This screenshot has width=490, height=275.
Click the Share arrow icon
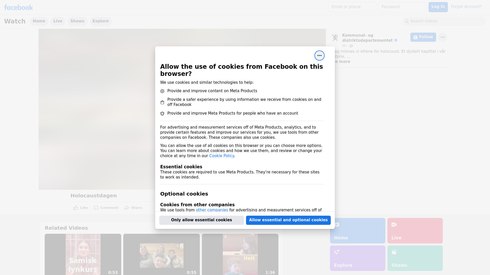click(127, 208)
